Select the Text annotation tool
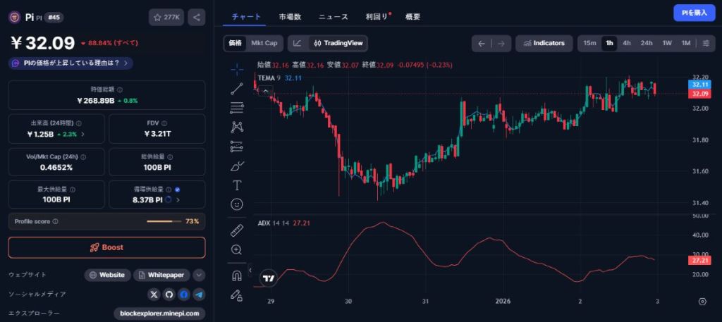Screen dimensions: 722x322 (x=237, y=185)
